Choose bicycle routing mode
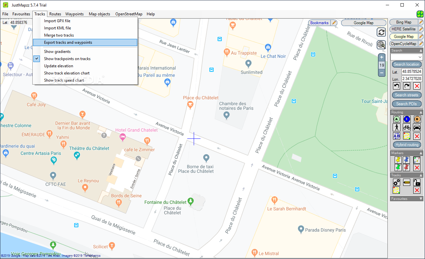The image size is (425, 259). pos(407,127)
